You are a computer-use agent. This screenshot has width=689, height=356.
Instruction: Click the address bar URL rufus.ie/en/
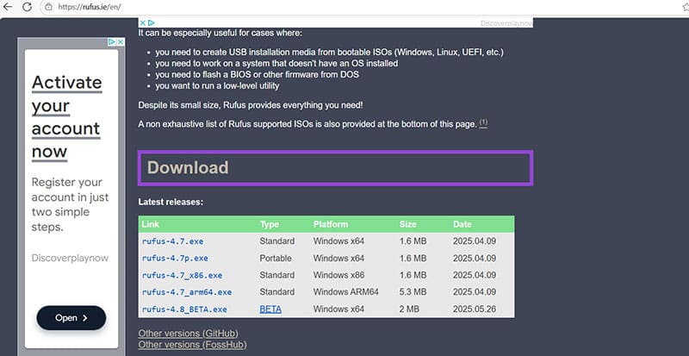[x=90, y=7]
